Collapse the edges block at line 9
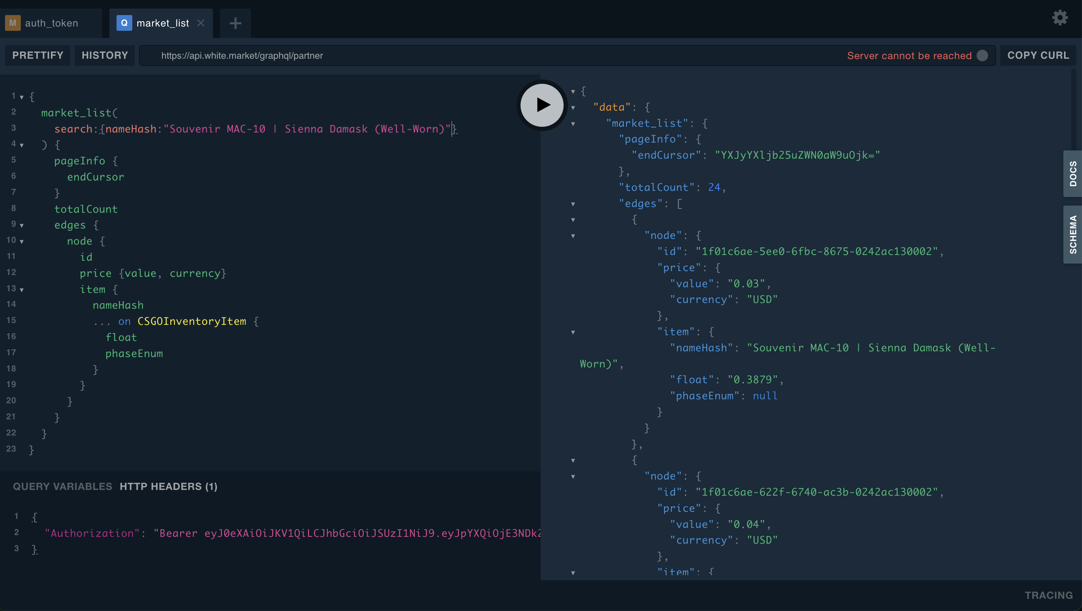Image resolution: width=1082 pixels, height=611 pixels. 22,225
